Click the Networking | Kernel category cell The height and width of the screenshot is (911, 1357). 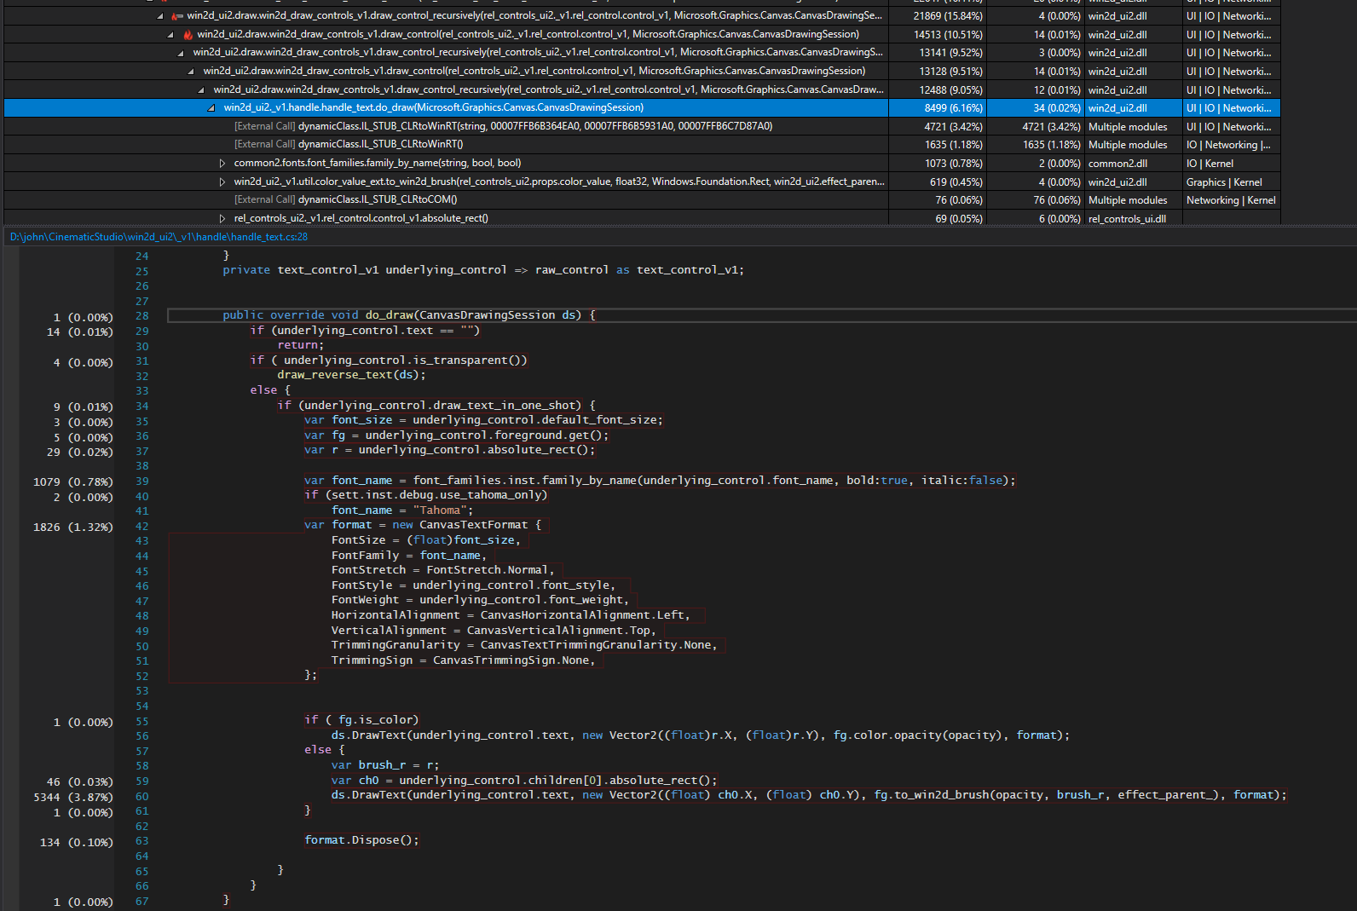point(1231,200)
